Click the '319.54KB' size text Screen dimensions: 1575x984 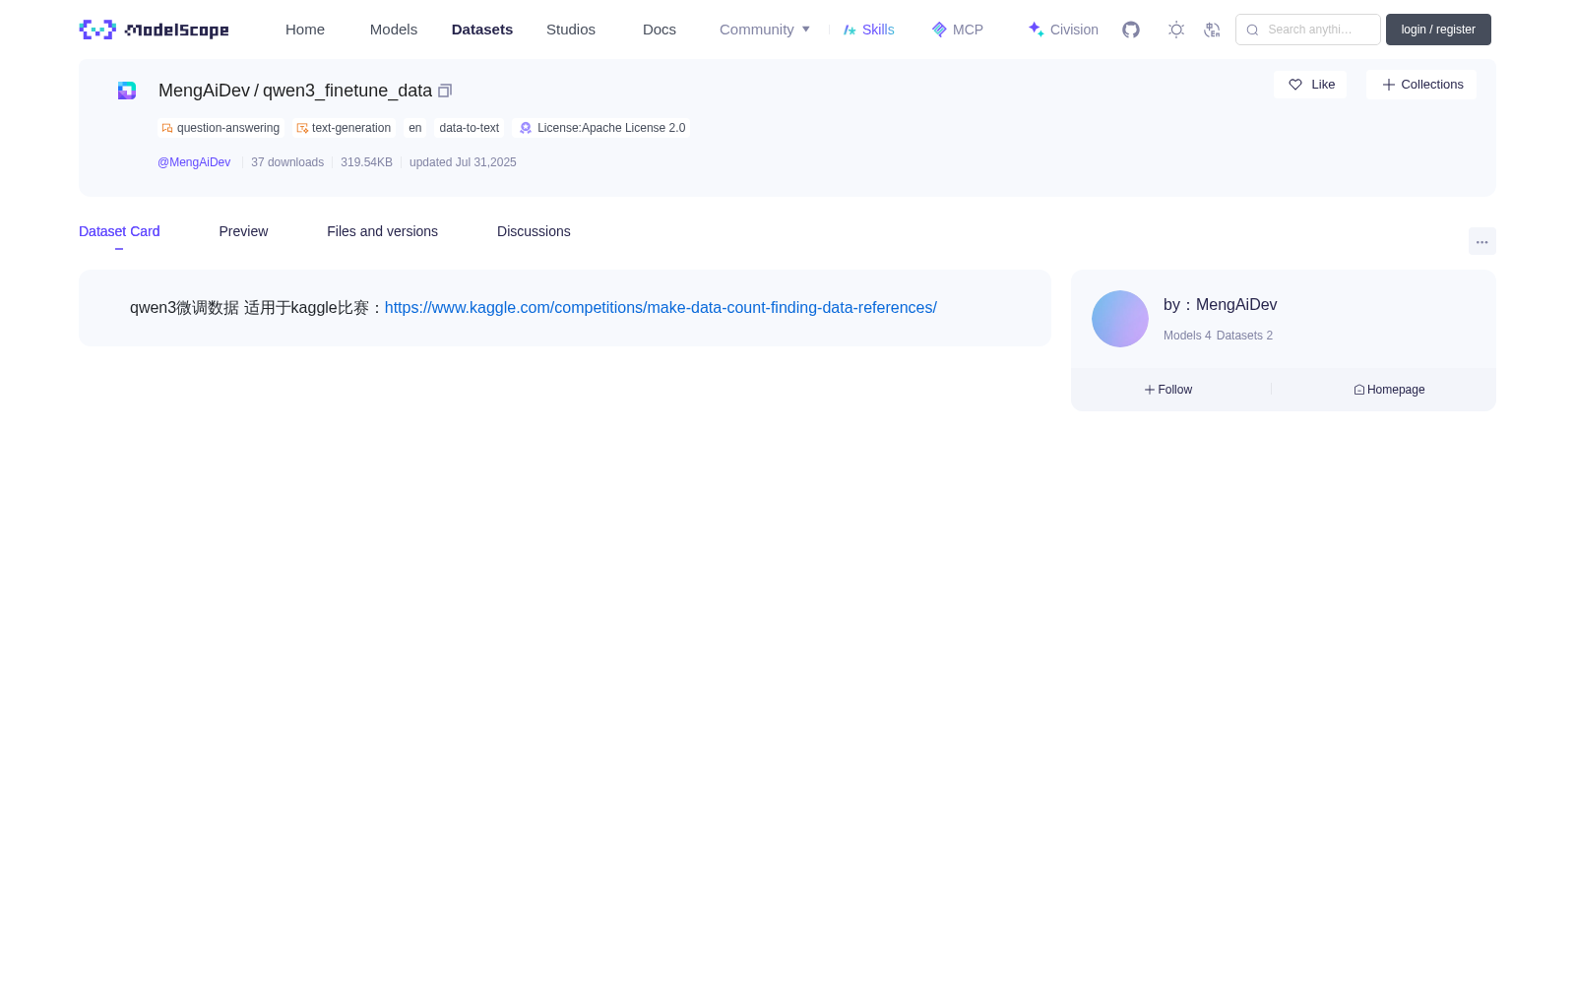point(366,162)
